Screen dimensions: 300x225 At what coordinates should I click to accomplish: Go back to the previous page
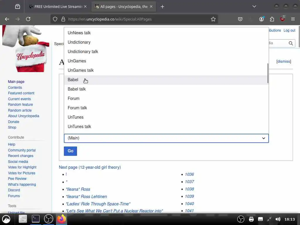[x=7, y=19]
